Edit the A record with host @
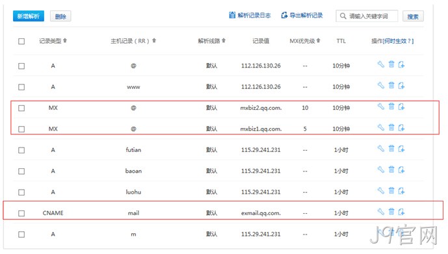 click(x=381, y=64)
